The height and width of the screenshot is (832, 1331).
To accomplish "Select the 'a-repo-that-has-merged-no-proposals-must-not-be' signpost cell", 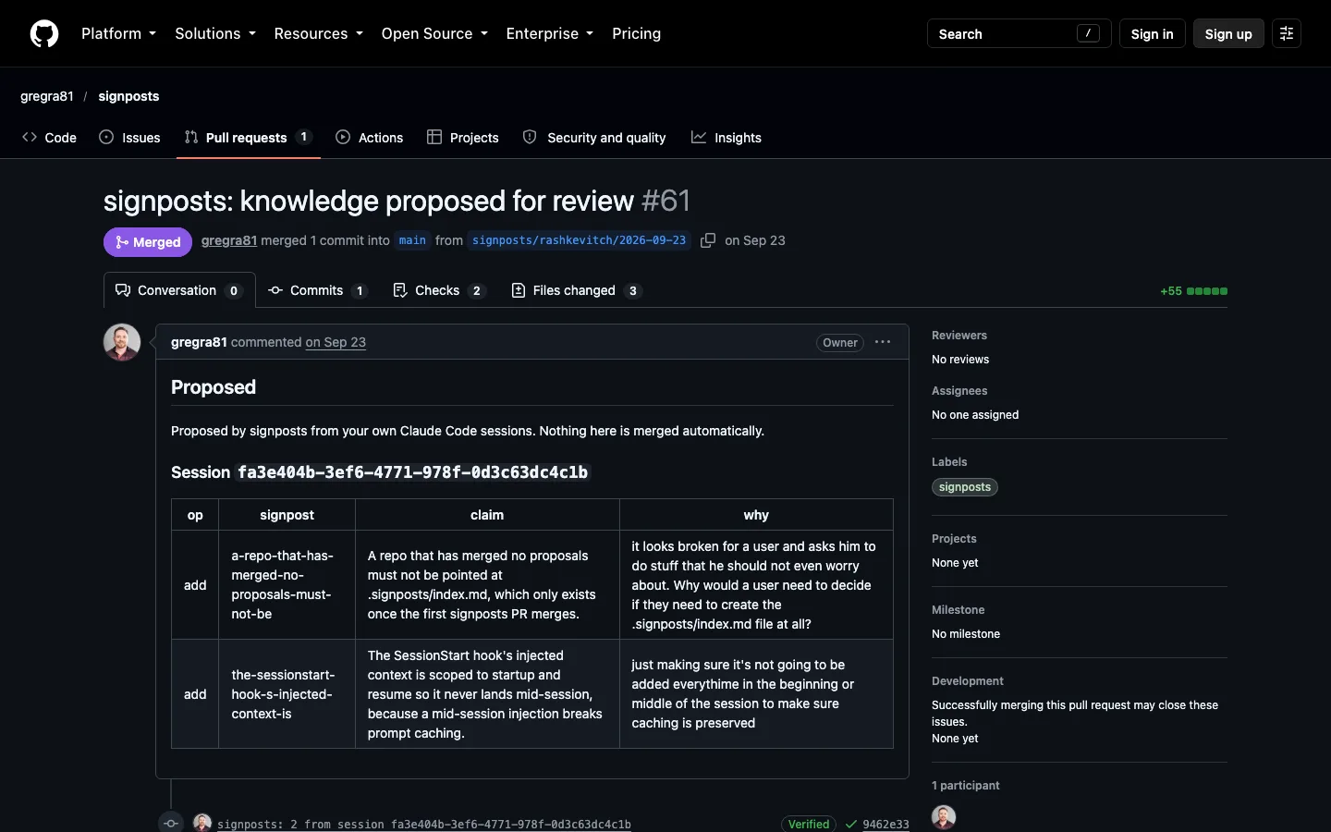I will point(287,585).
